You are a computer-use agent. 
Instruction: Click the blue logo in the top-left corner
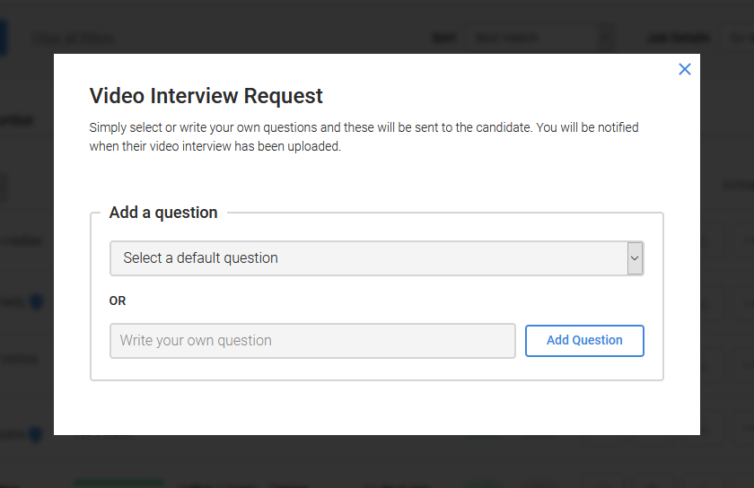(x=3, y=38)
